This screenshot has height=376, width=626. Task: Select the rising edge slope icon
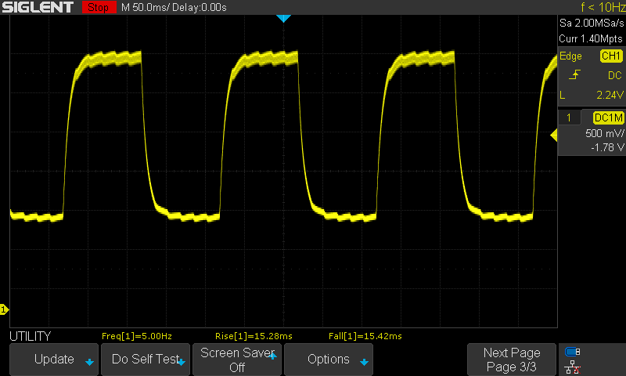click(x=574, y=74)
